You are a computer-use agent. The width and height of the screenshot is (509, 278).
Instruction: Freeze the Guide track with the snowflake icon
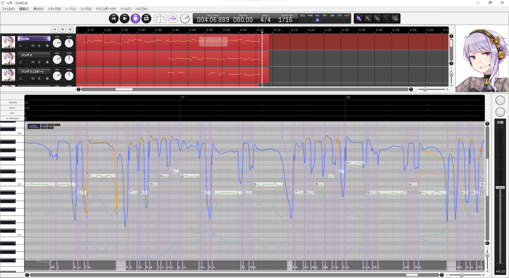pyautogui.click(x=47, y=46)
